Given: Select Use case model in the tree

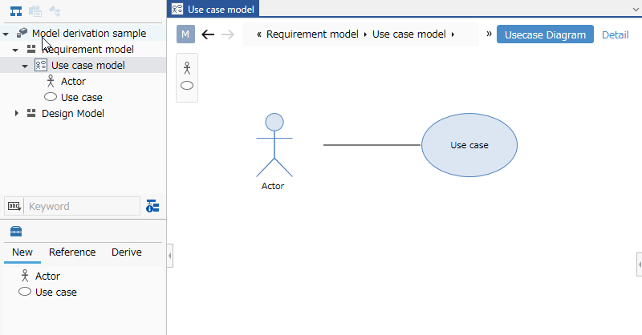Looking at the screenshot, I should coord(88,65).
